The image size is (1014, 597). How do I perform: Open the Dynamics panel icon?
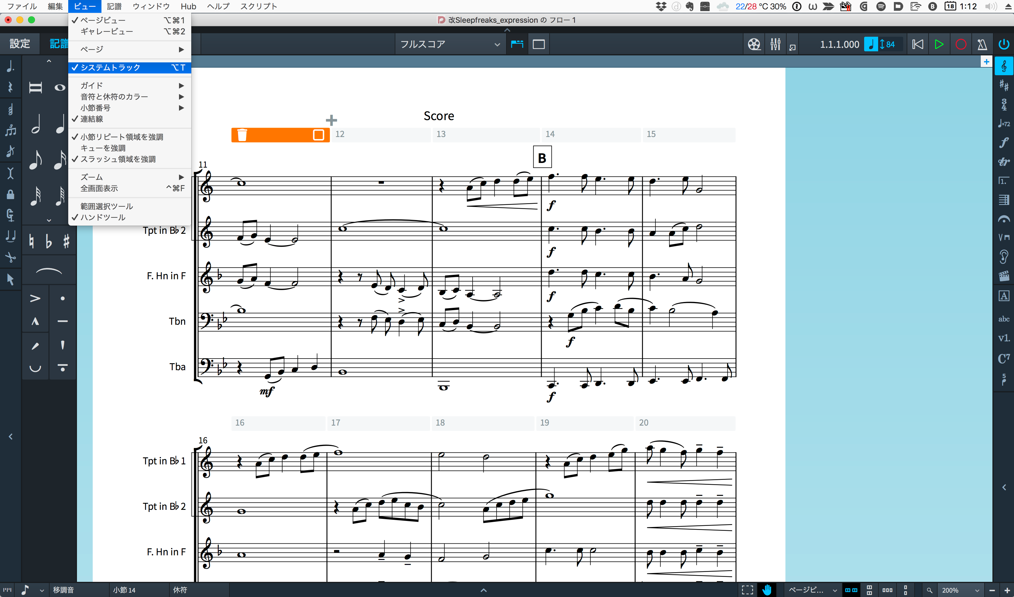1004,143
